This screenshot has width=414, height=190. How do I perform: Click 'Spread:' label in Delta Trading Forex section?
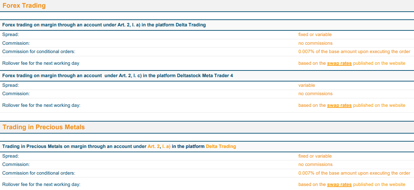point(11,34)
